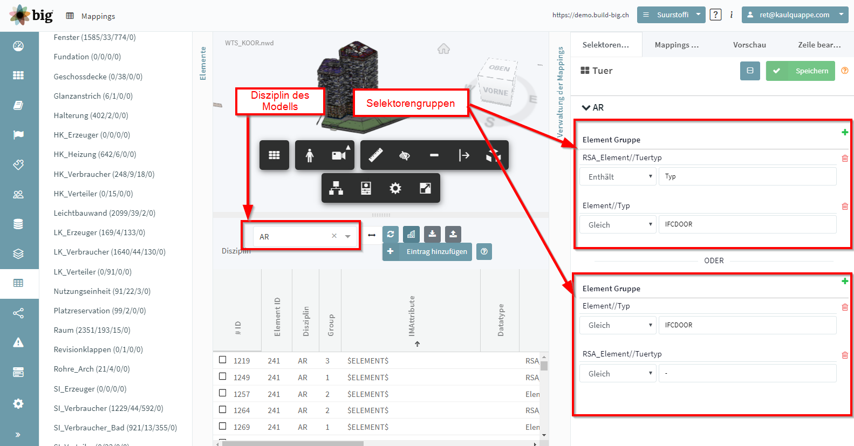
Task: Click the minus tool in viewer toolbar
Action: click(x=434, y=155)
